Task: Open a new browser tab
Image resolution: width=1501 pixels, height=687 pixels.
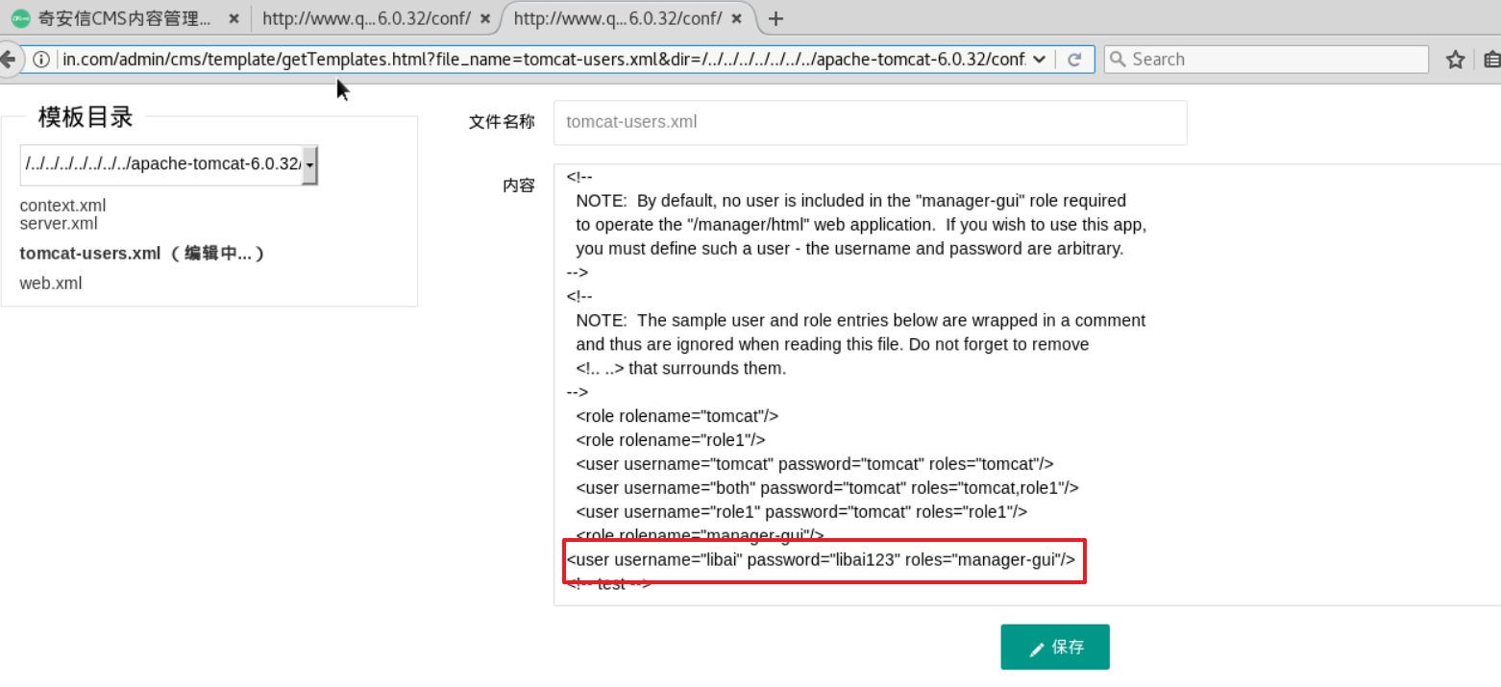Action: coord(776,18)
